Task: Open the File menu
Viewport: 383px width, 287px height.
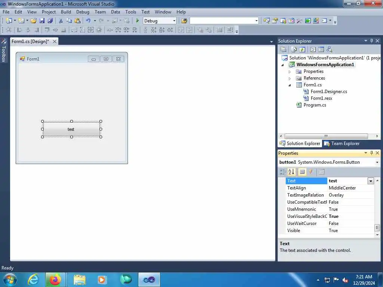Action: (6, 12)
